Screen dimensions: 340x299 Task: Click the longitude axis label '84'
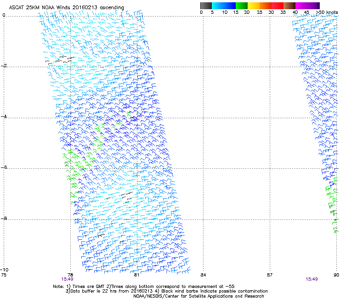[203, 275]
